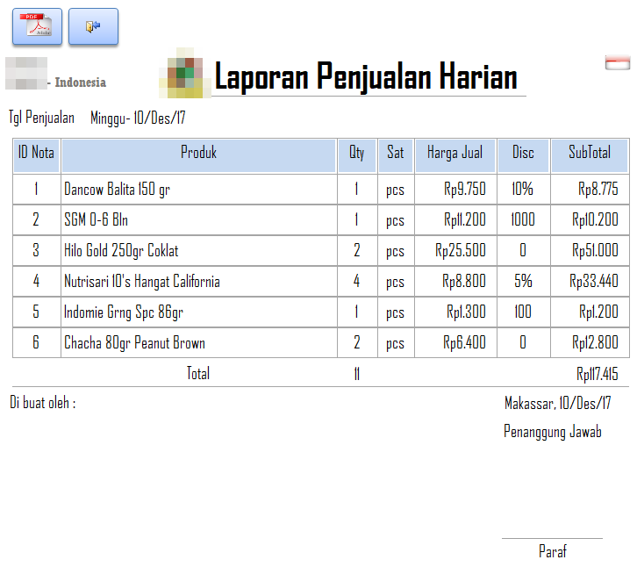Click the PDF export button
Screen dimensions: 637x567
click(37, 26)
